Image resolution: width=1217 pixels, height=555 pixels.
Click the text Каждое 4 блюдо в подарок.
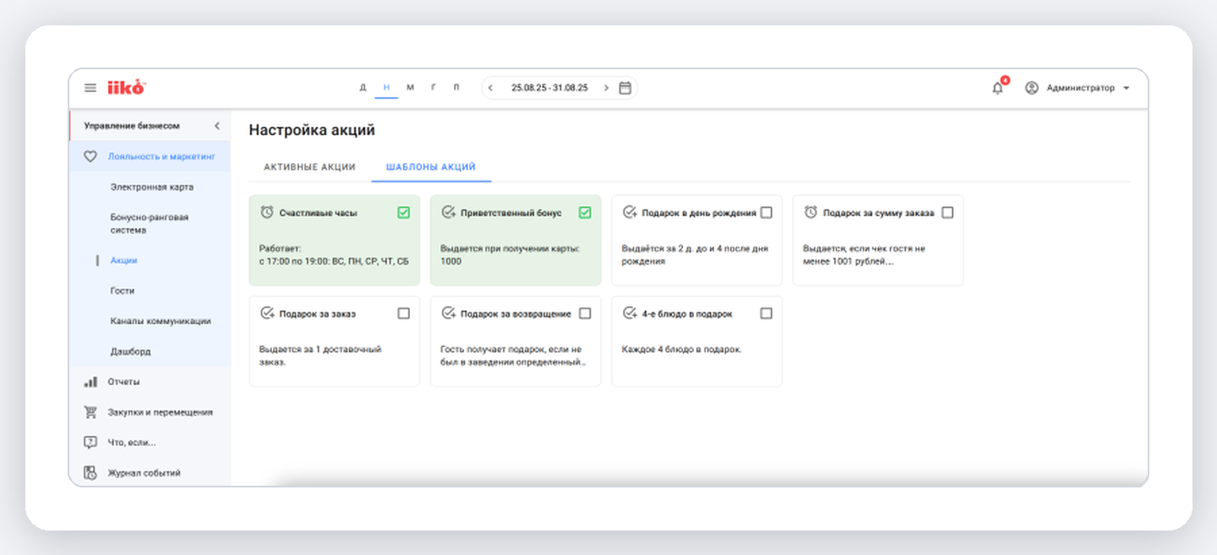tap(681, 350)
